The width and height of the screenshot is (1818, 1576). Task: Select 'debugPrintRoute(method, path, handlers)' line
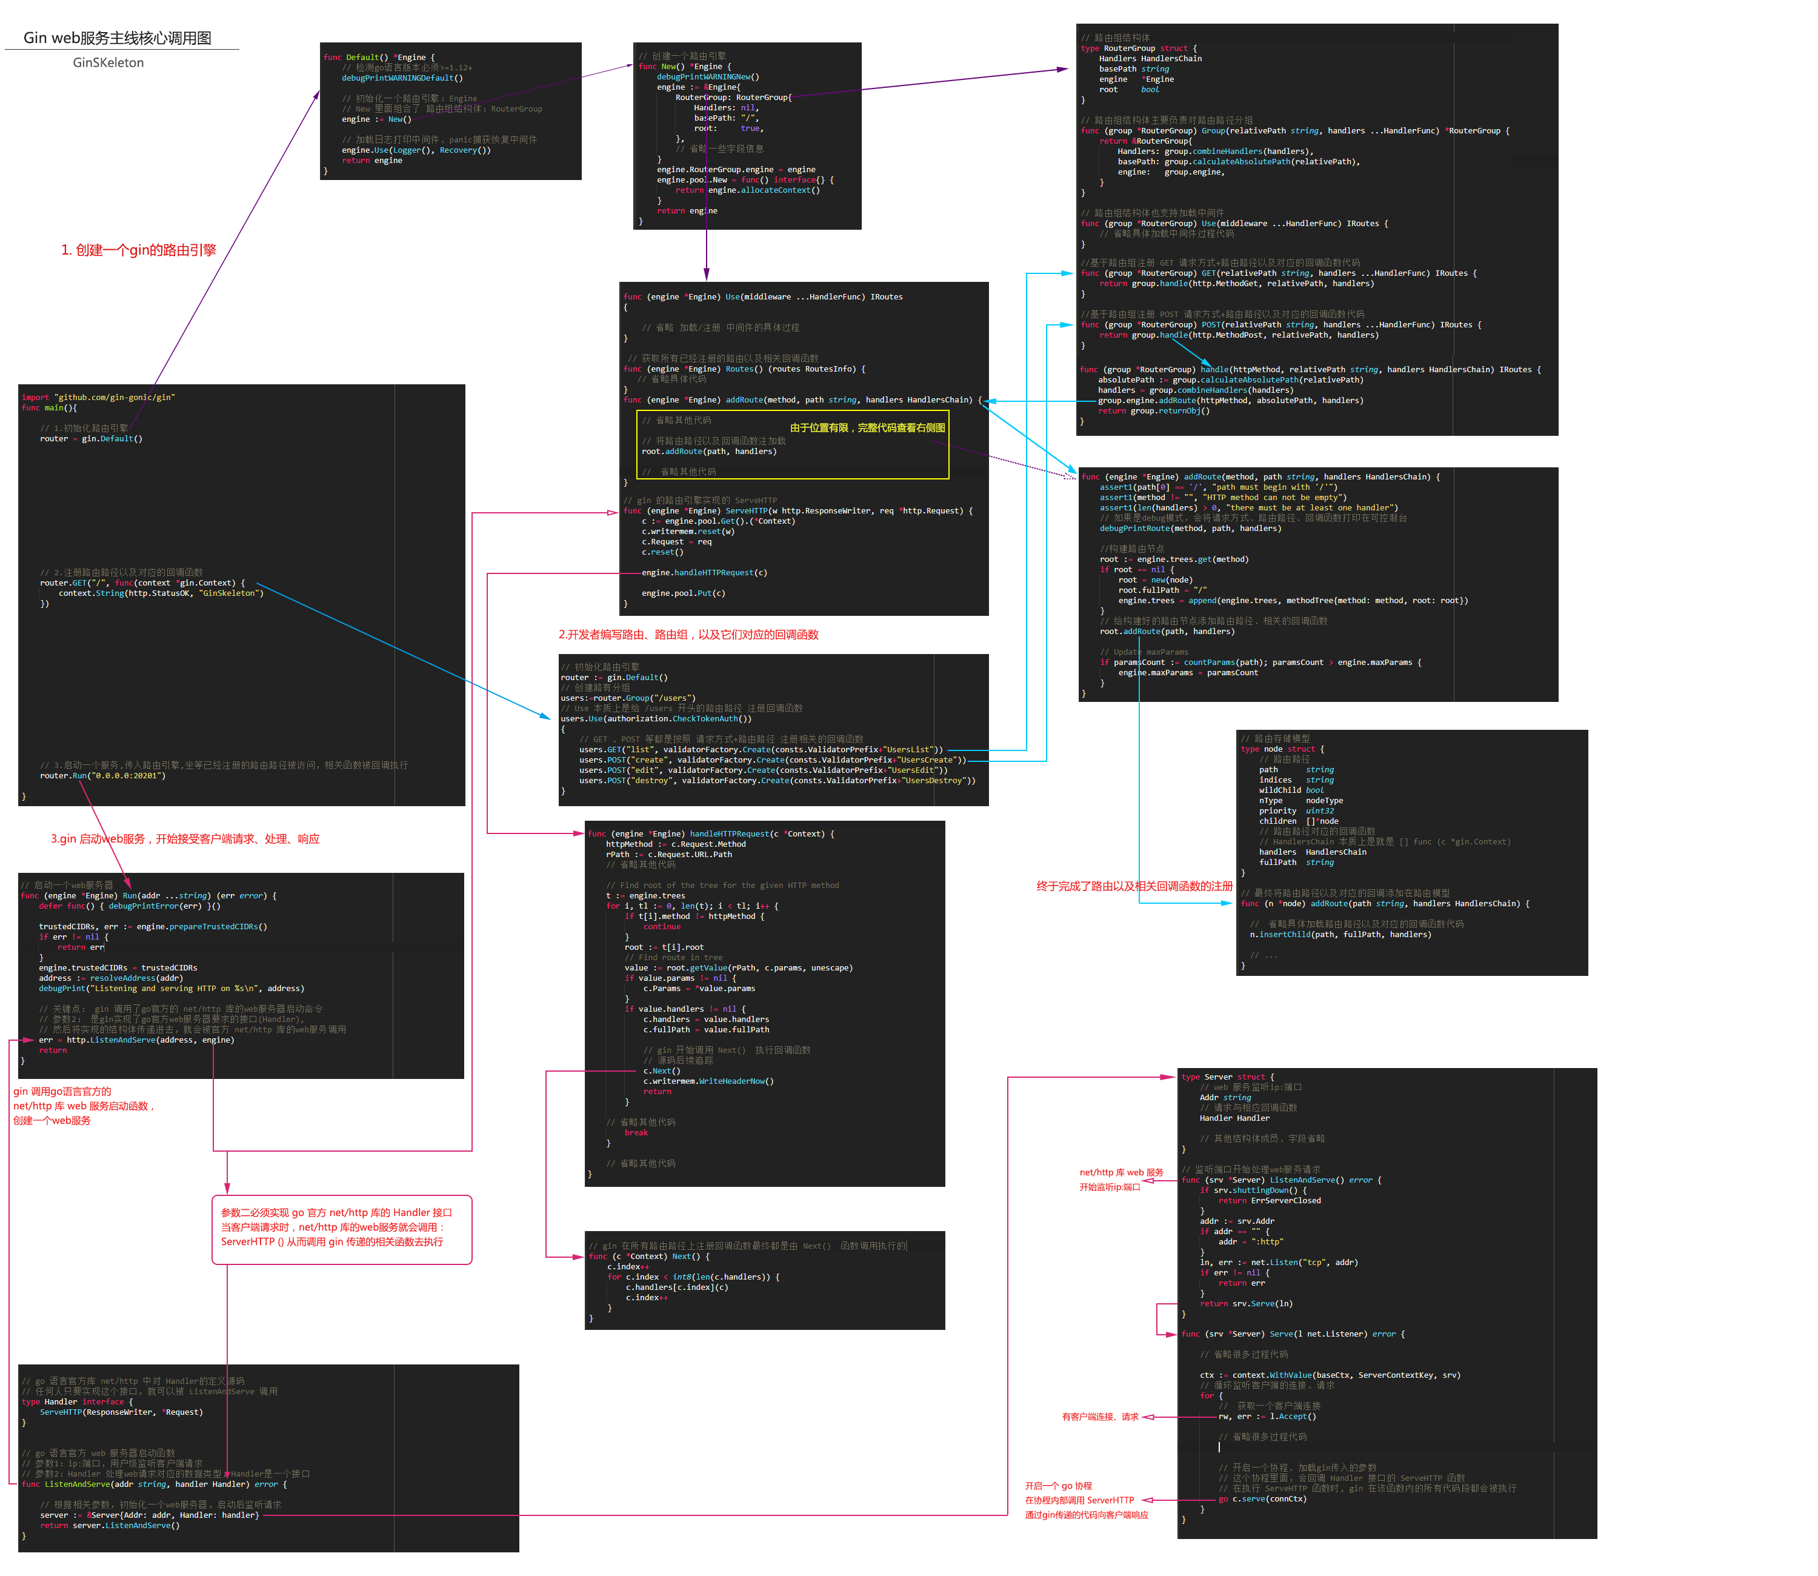(x=1190, y=529)
